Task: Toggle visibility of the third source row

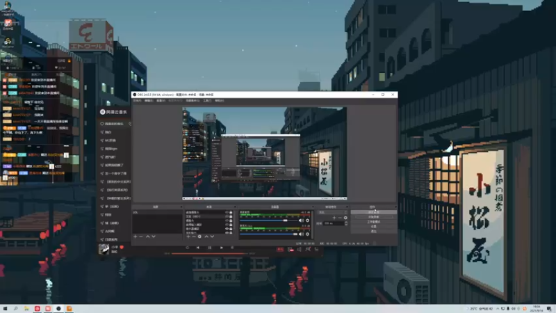Action: tap(227, 220)
